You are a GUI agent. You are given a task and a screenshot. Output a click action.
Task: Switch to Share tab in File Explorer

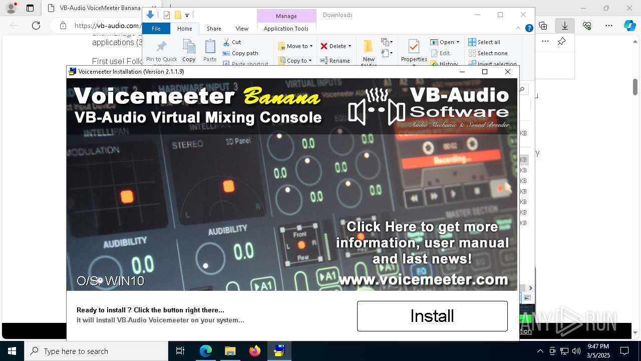(x=214, y=29)
